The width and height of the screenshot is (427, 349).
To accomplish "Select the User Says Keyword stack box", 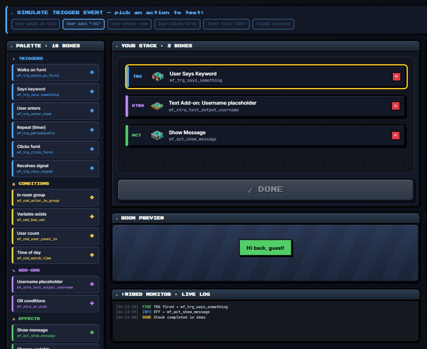I will coord(266,76).
